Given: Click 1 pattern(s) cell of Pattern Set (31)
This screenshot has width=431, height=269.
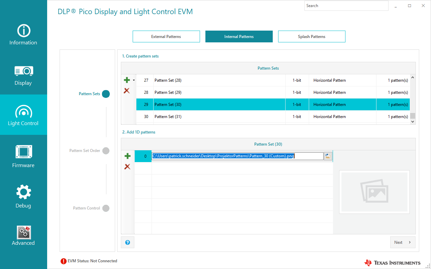Looking at the screenshot, I should pos(393,117).
